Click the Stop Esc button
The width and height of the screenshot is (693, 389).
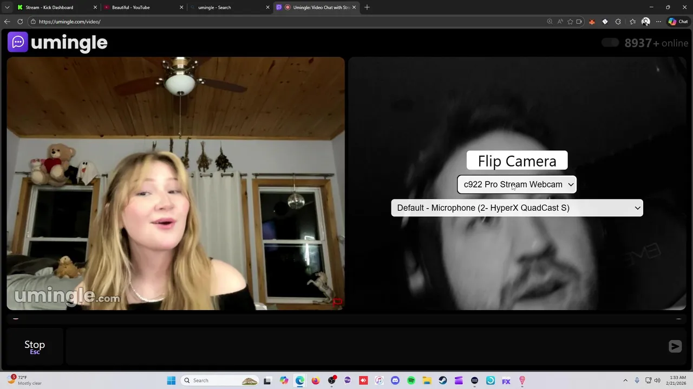pos(35,347)
